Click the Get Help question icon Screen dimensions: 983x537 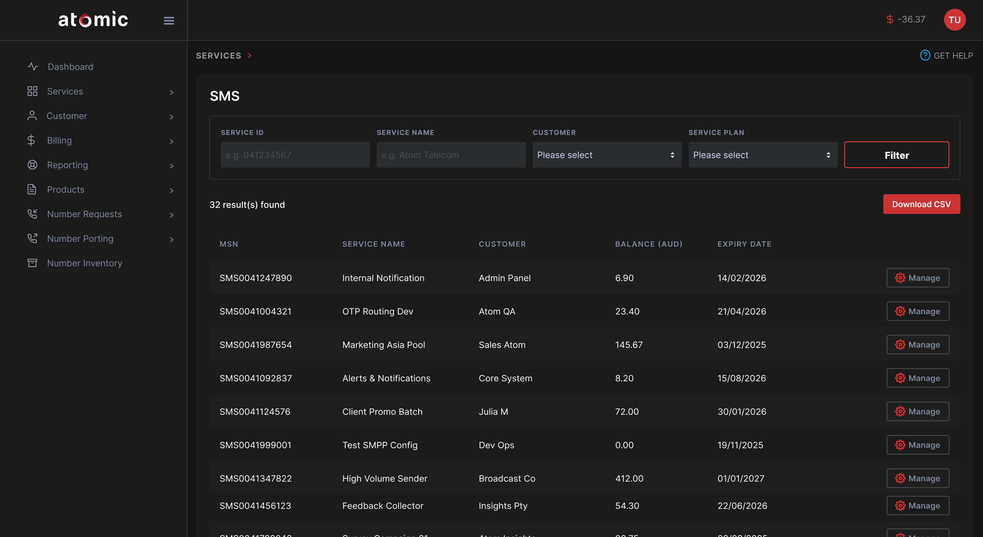pos(925,56)
